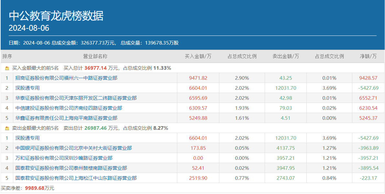Open 华鑫证券上海宛平南路营业部 link
This screenshot has height=194, width=385.
pyautogui.click(x=66, y=118)
